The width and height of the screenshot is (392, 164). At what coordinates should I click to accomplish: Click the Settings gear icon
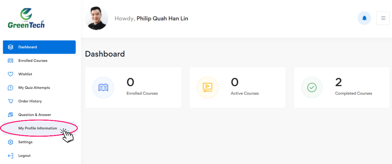[x=11, y=142]
